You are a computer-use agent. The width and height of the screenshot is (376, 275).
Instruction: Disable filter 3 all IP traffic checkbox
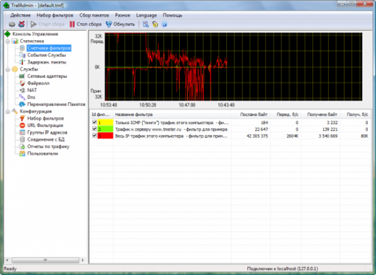point(94,135)
